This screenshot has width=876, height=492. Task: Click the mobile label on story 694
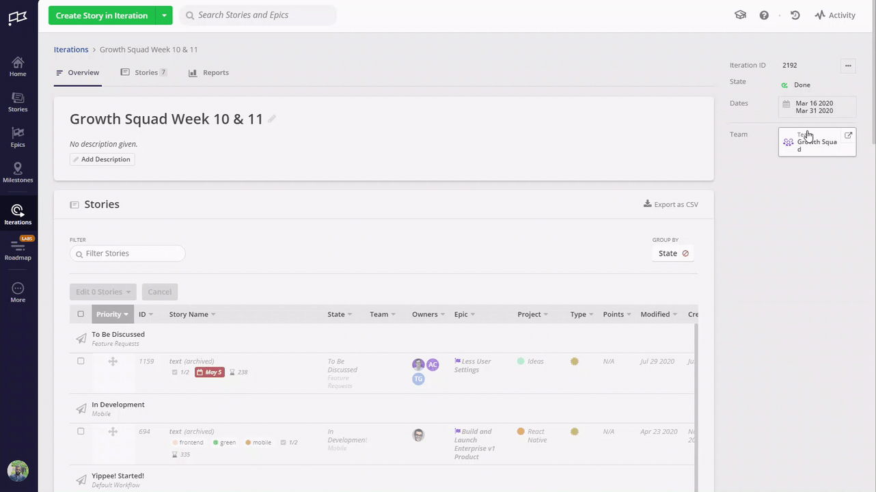click(x=258, y=443)
